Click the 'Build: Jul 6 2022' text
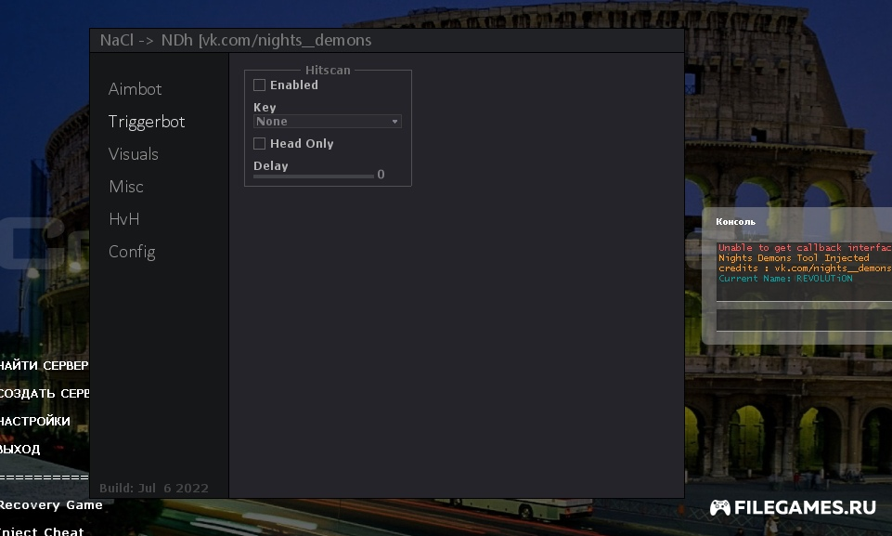The image size is (892, 536). [x=153, y=488]
